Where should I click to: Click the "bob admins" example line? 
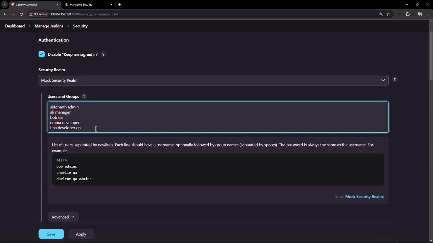click(67, 166)
